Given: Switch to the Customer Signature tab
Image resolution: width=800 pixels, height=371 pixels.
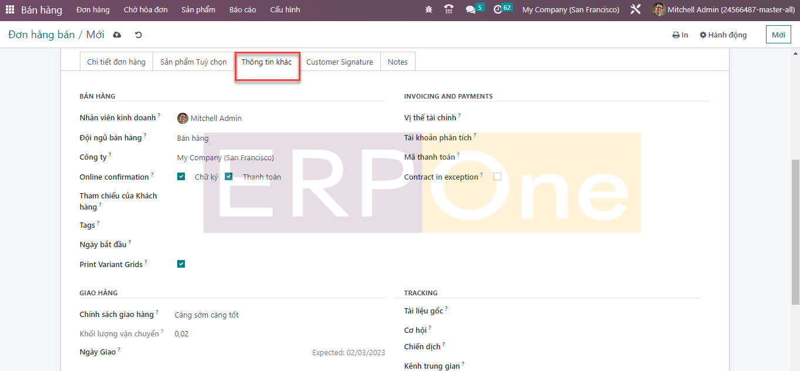Looking at the screenshot, I should pos(339,62).
